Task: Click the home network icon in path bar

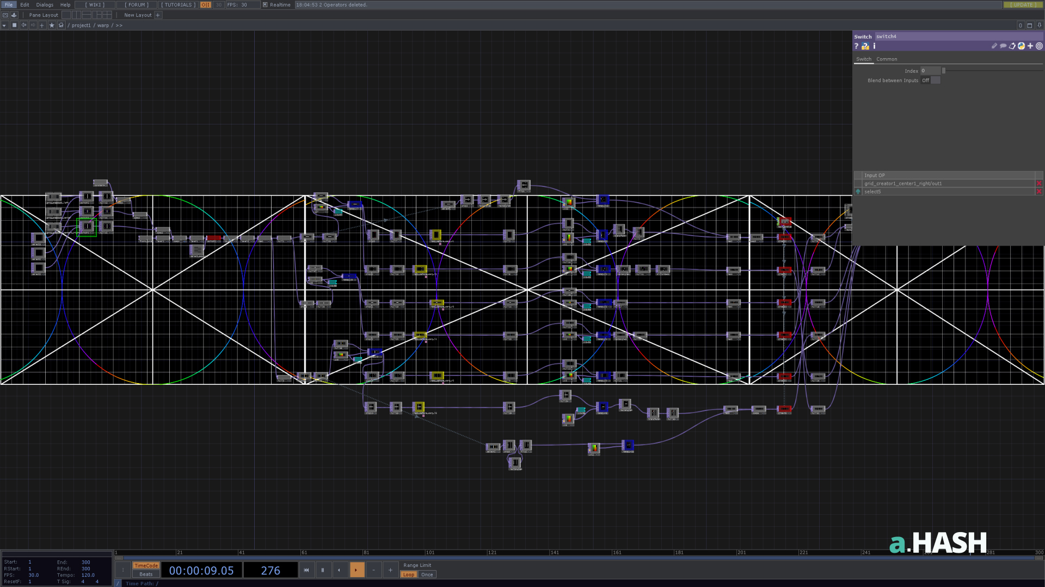Action: [x=61, y=26]
